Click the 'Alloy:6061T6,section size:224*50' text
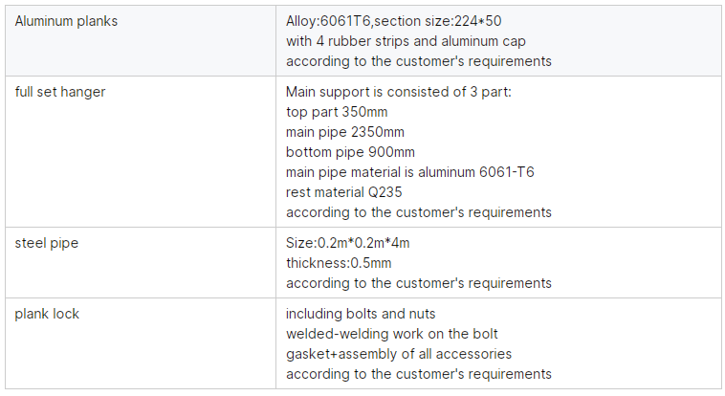725x396 pixels. pyautogui.click(x=393, y=21)
